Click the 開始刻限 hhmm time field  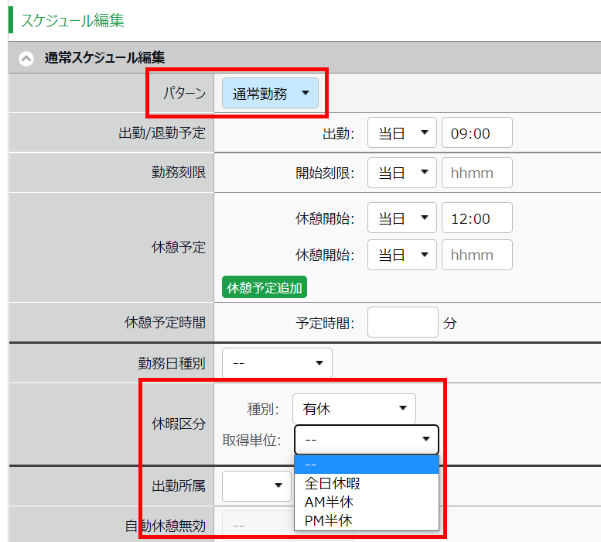coord(476,173)
